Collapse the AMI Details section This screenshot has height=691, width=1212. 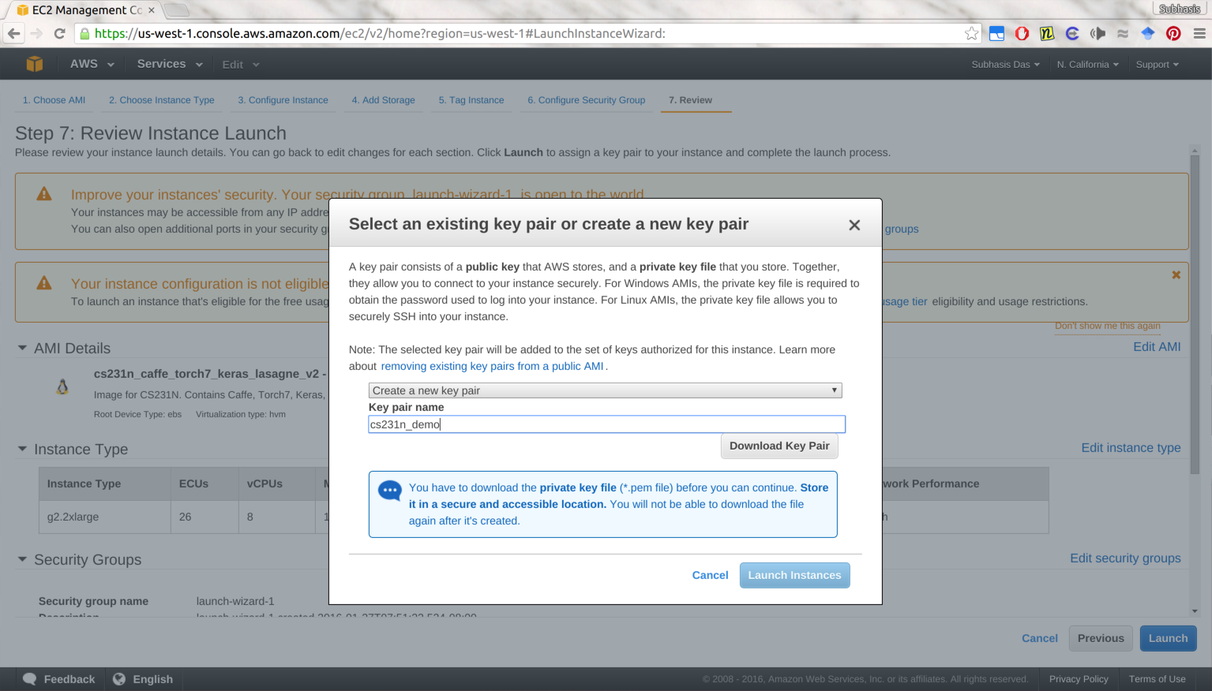coord(22,348)
